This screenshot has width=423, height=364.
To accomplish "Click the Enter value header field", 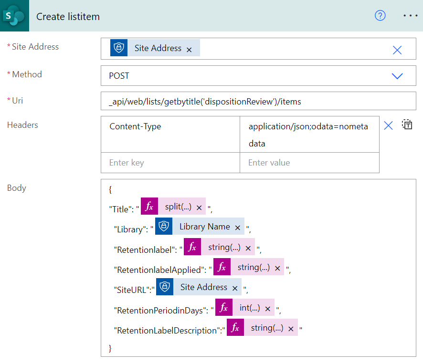I will click(x=309, y=163).
